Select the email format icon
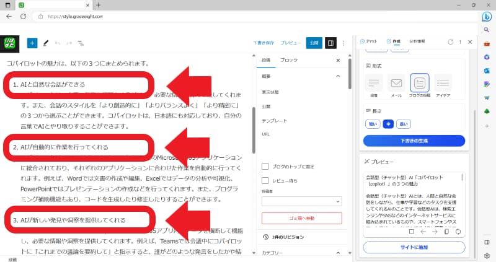Viewport: 496px width, 262px height. pos(396,83)
